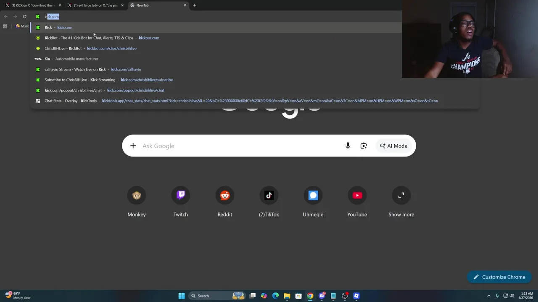Open a new browser tab
This screenshot has width=538, height=302.
195,5
